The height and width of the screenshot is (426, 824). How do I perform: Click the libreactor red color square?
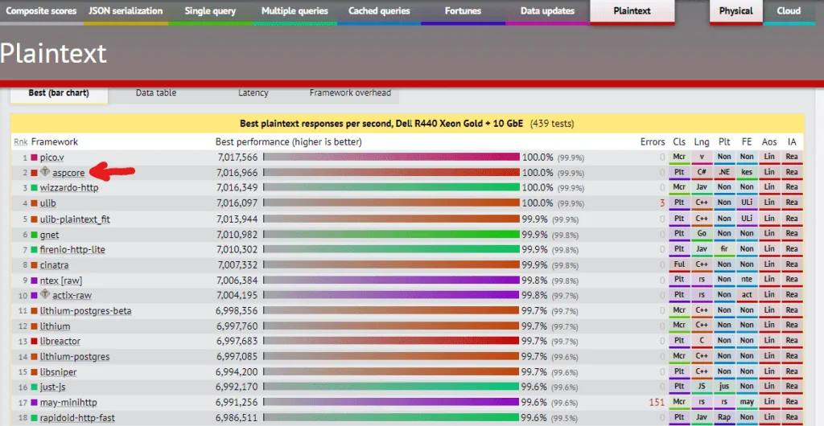click(x=34, y=342)
